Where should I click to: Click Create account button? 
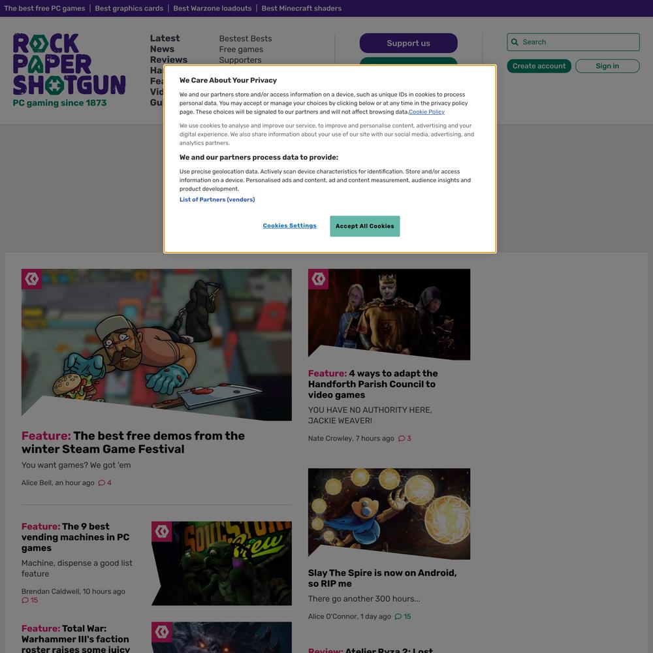pos(539,66)
